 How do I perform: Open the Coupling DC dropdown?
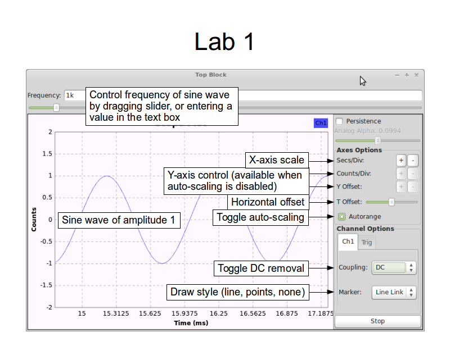click(x=394, y=267)
